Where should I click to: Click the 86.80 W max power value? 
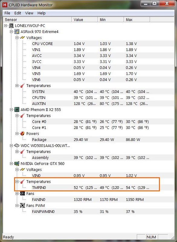133,140
